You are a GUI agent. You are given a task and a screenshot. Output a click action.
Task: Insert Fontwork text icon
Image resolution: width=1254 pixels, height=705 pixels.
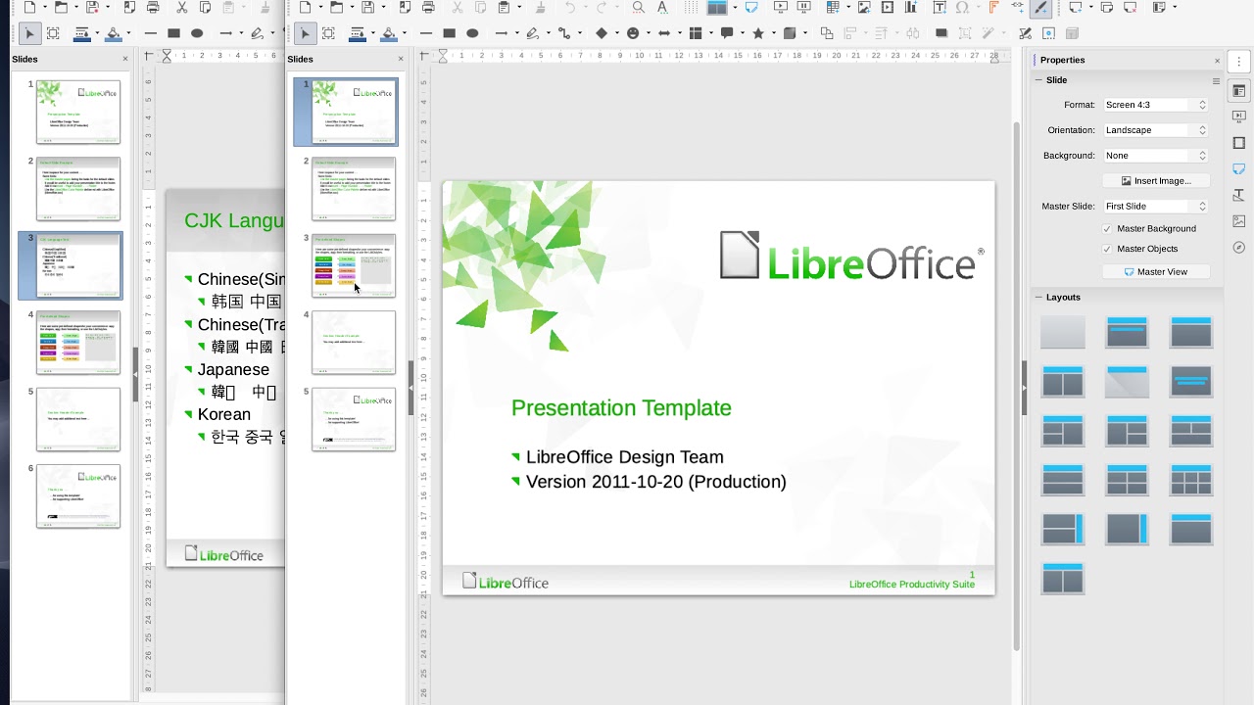coord(993,7)
